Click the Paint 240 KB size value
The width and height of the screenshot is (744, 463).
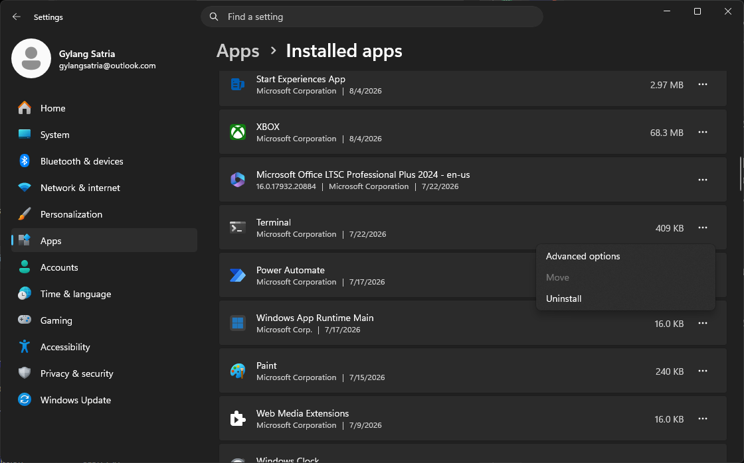point(670,371)
